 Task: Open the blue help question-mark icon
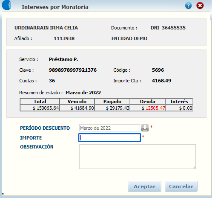click(188, 6)
